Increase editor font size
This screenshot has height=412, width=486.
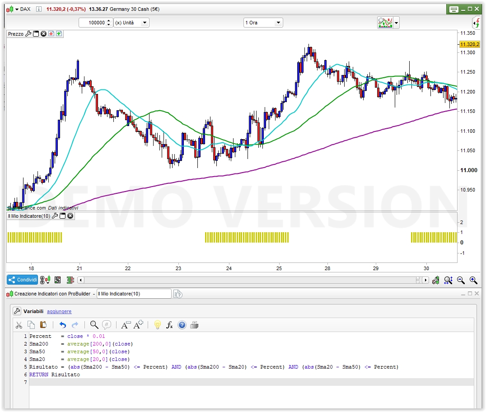click(x=138, y=324)
